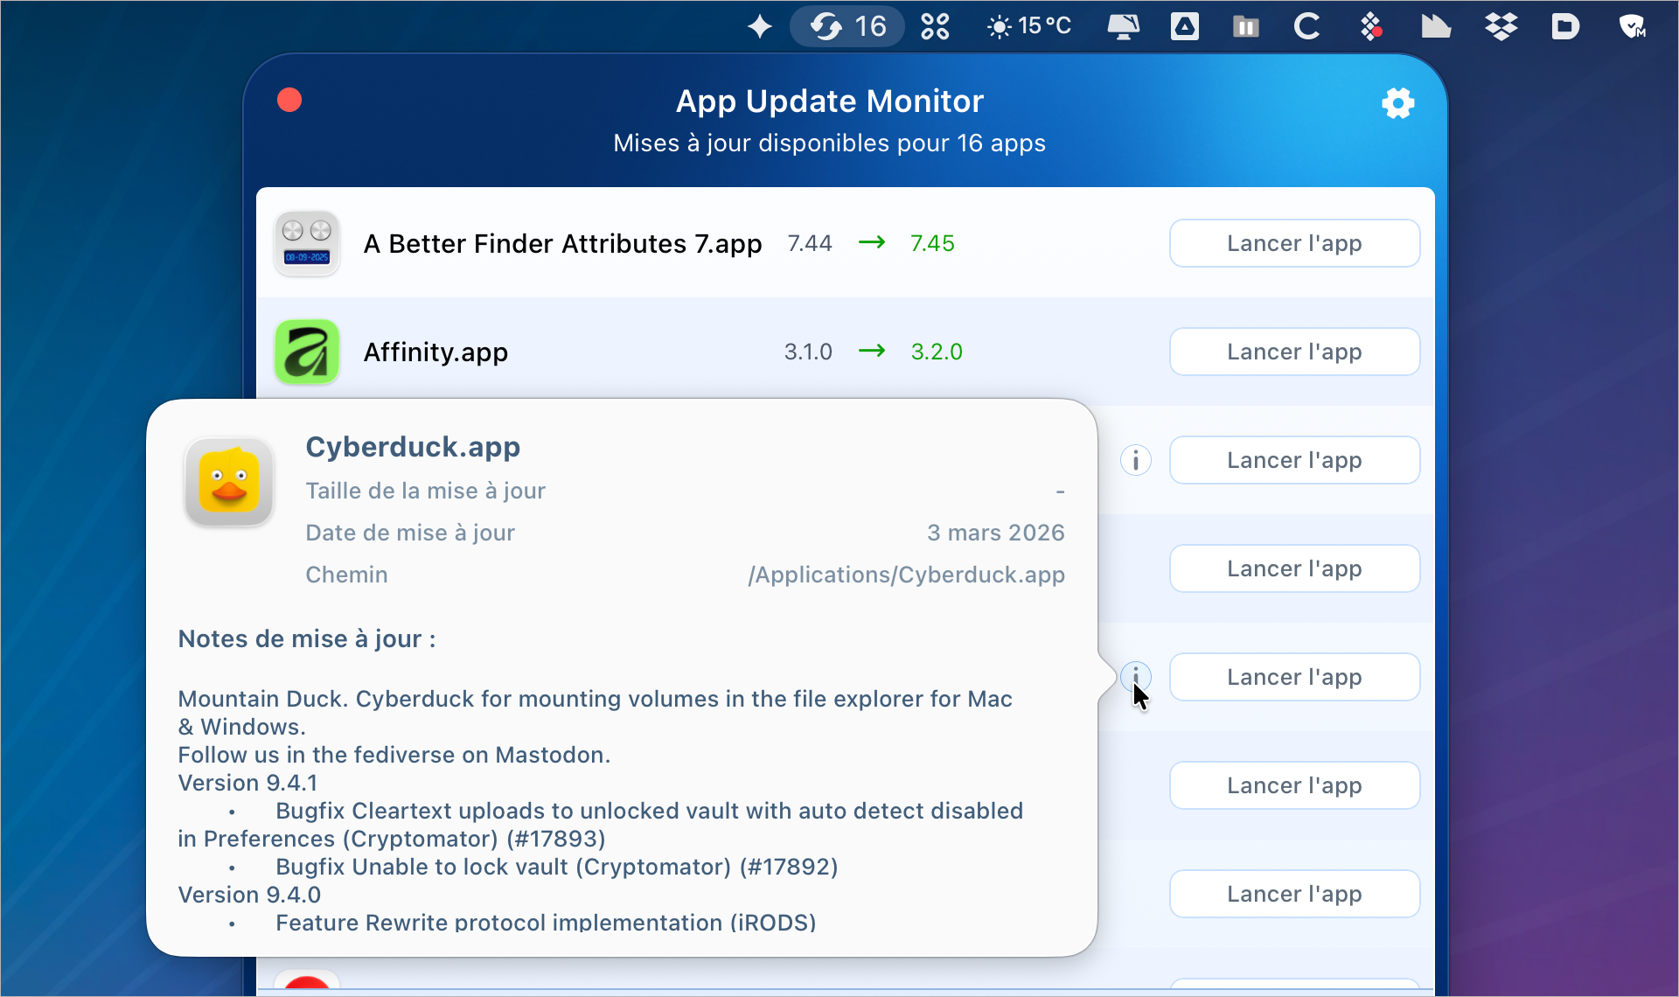Screen dimensions: 1679x997
Task: Click new version 7.45 text
Action: click(x=932, y=243)
